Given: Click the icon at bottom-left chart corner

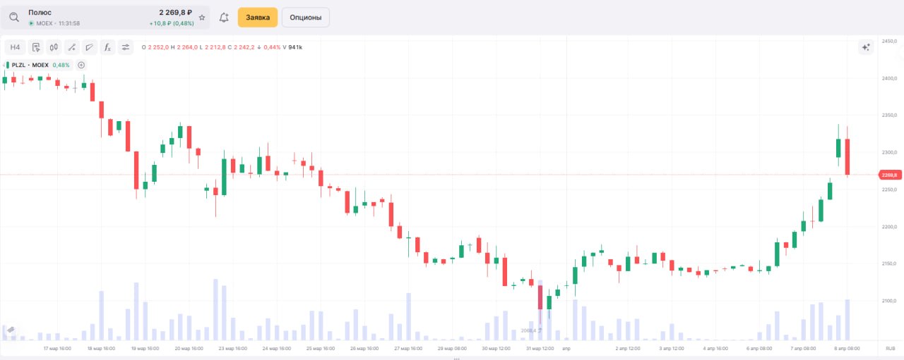Looking at the screenshot, I should pyautogui.click(x=10, y=329).
